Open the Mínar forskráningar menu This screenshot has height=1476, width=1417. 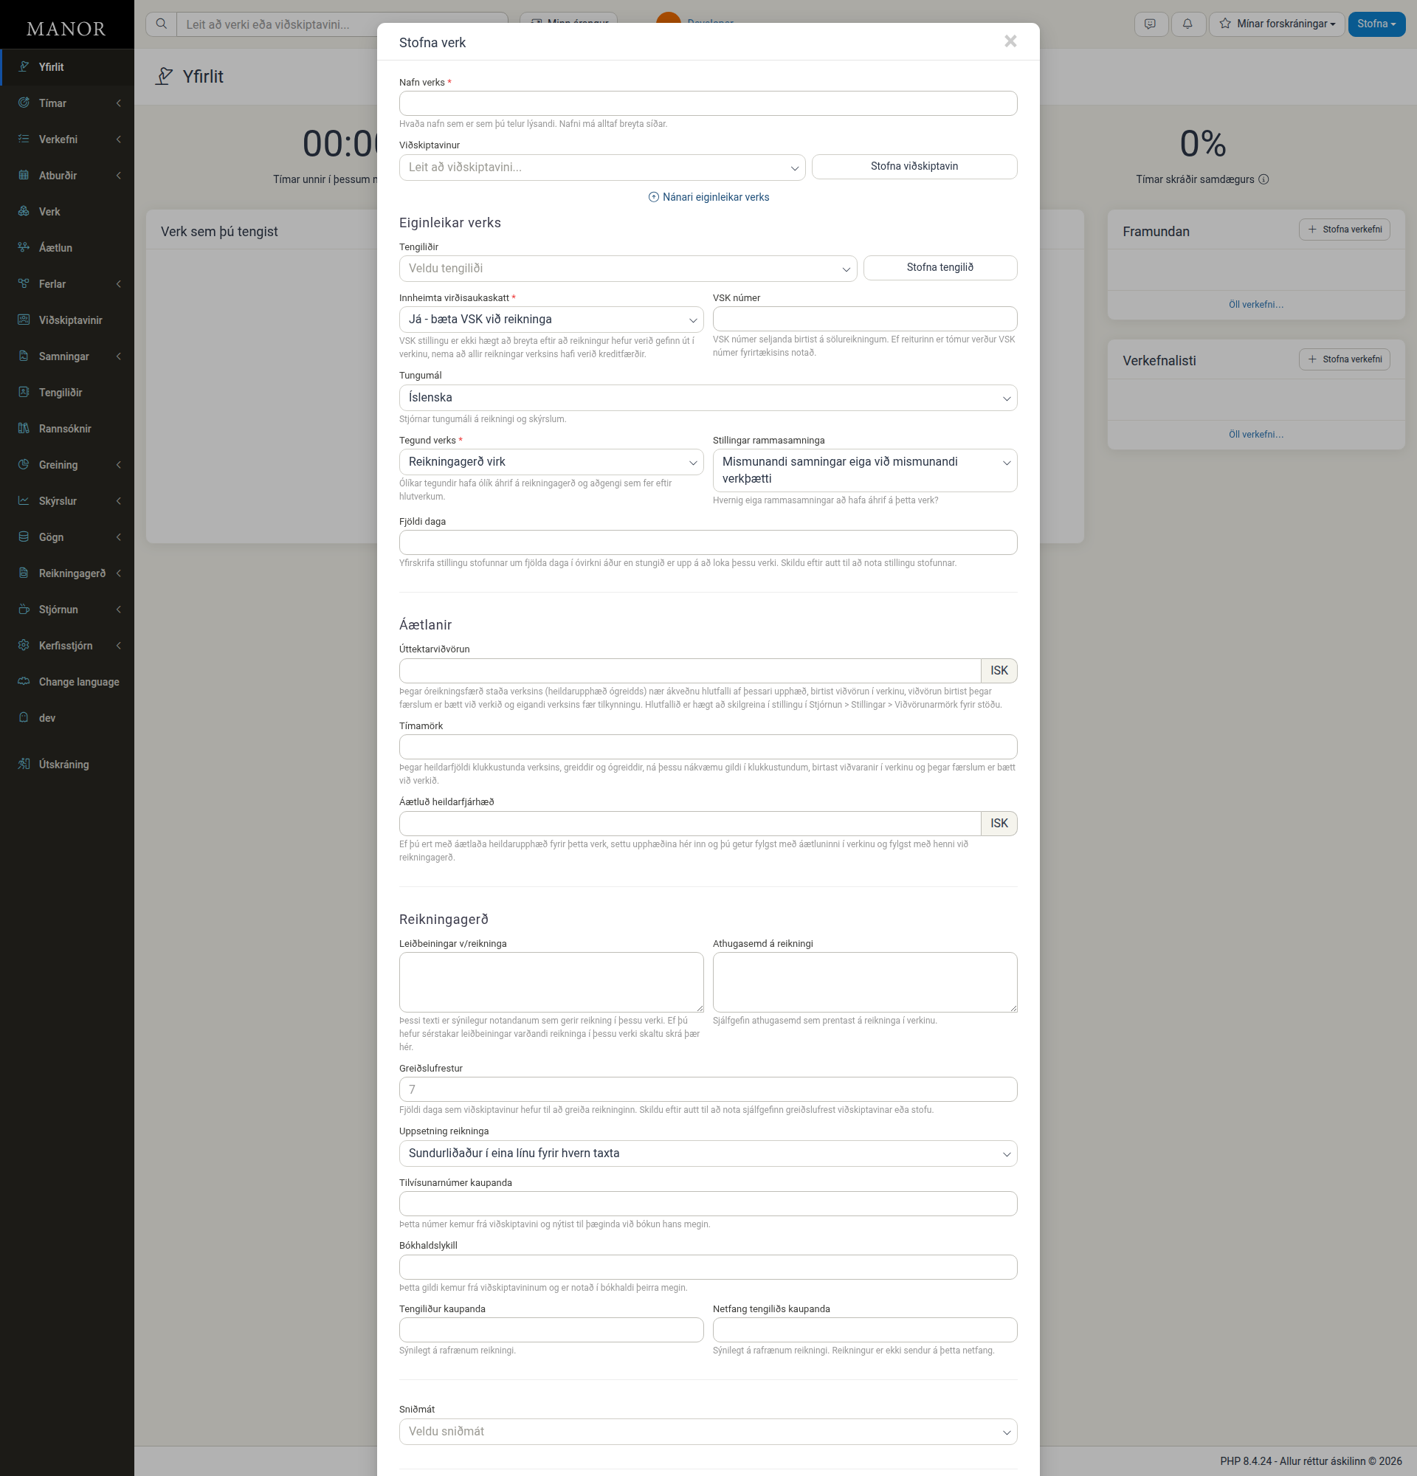(1277, 24)
